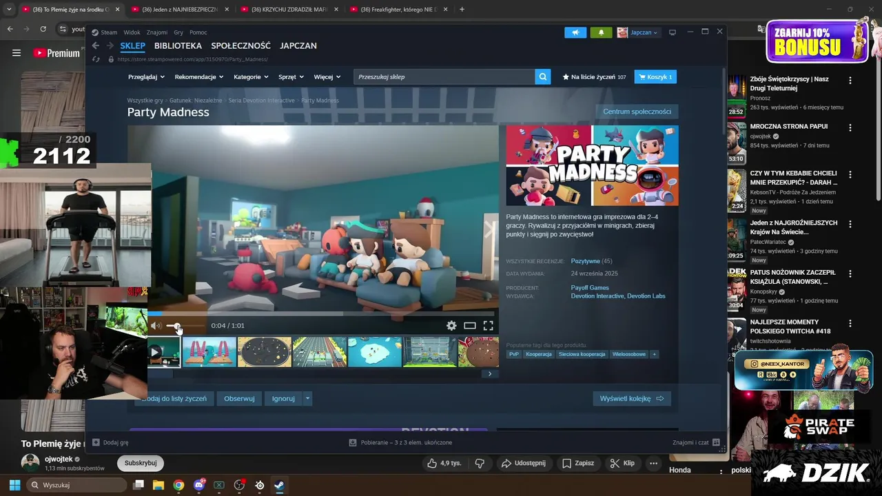Open the Gry menu
This screenshot has height=496, width=882.
pos(178,32)
